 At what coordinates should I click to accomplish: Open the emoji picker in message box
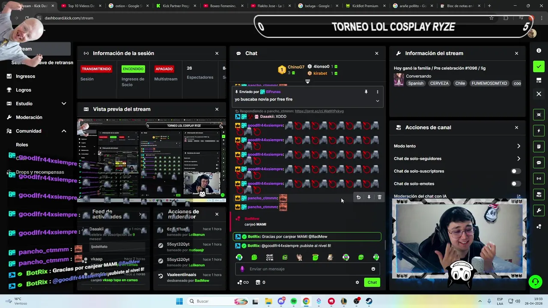click(x=373, y=269)
